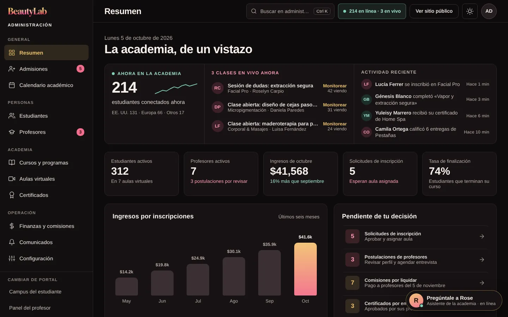
Task: Click the Resumen dashboard grid icon
Action: [12, 53]
